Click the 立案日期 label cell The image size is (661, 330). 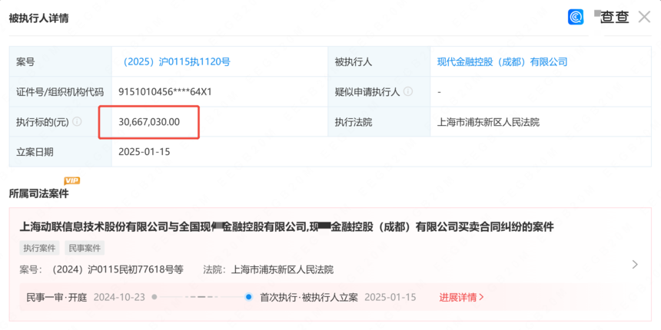61,152
